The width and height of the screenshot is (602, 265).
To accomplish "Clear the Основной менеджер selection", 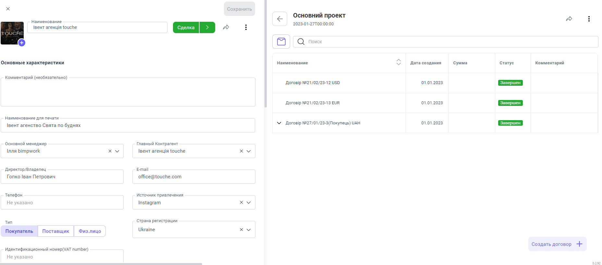I will pyautogui.click(x=110, y=151).
